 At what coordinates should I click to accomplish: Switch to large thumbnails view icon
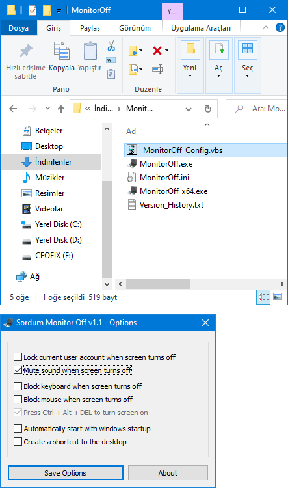pyautogui.click(x=278, y=297)
